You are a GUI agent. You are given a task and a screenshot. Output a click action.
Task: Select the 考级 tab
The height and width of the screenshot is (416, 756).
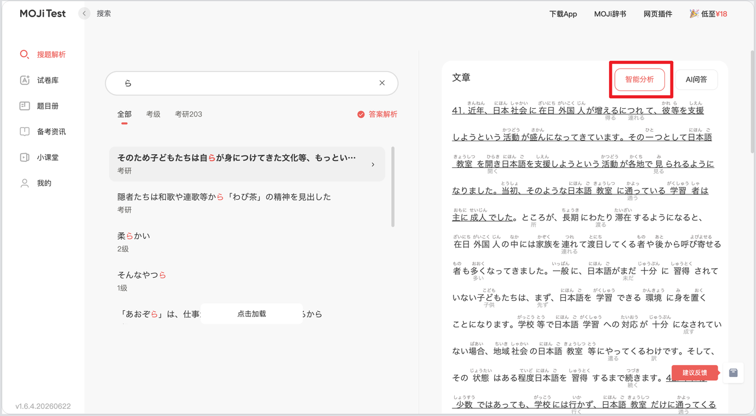(154, 114)
